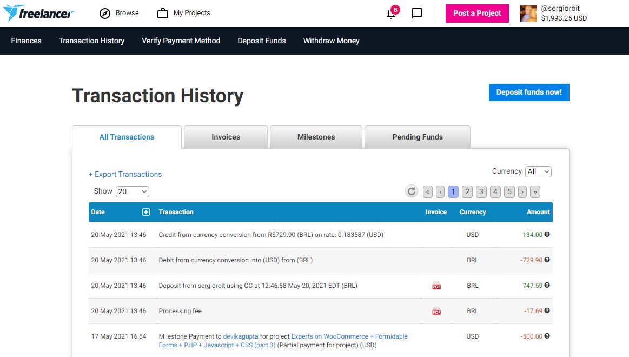Image resolution: width=629 pixels, height=357 pixels.
Task: Download PDF invoice for CC deposit
Action: coord(436,286)
